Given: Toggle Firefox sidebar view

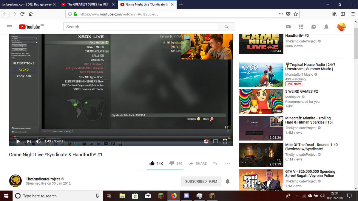Looking at the screenshot, I should click(343, 14).
